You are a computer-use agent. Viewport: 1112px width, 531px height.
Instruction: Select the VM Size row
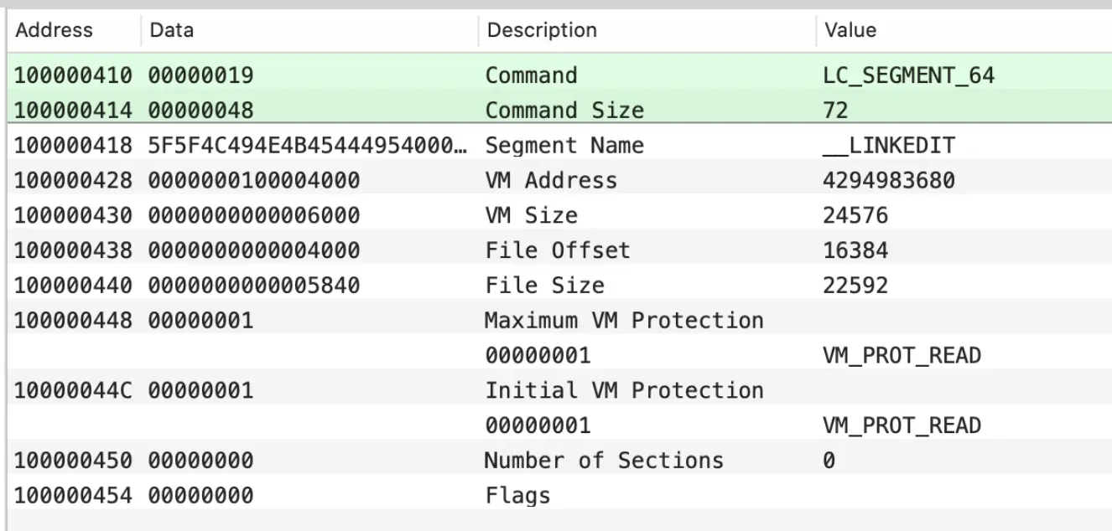tap(532, 215)
